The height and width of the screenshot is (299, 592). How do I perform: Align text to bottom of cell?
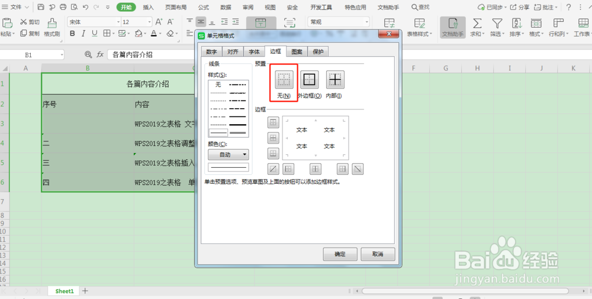(212, 22)
